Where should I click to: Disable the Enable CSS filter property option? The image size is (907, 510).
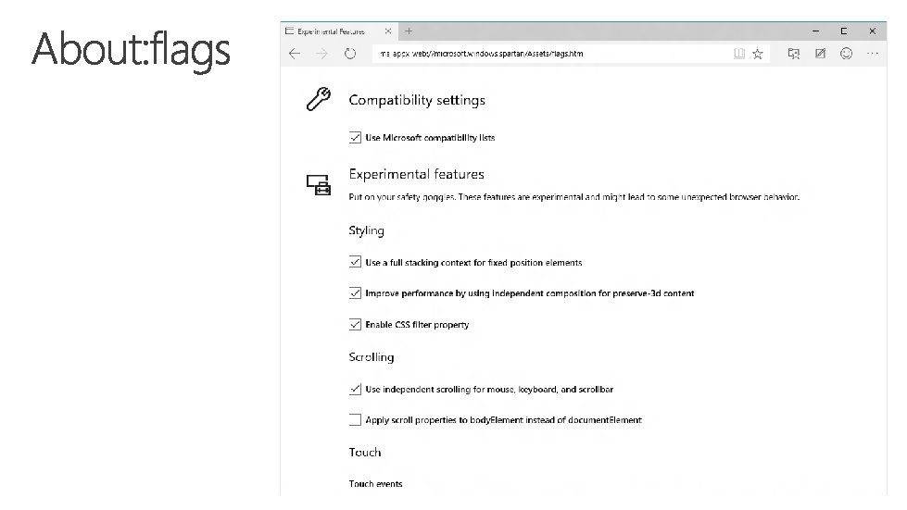click(355, 325)
